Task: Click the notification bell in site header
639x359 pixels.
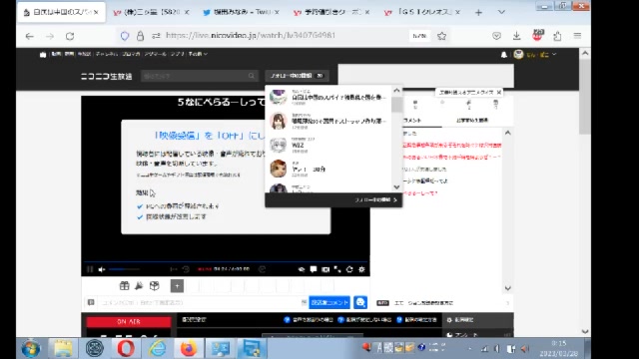Action: click(x=503, y=55)
